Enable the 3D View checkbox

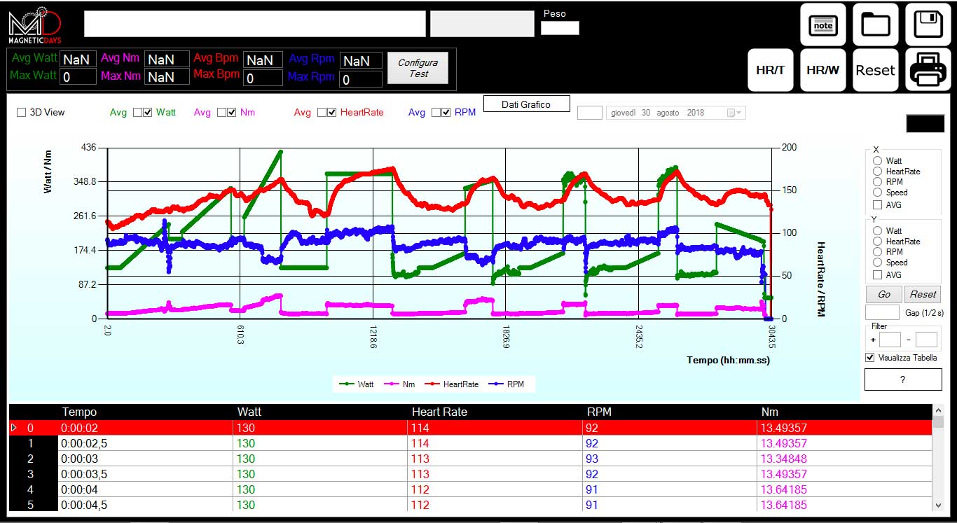pyautogui.click(x=21, y=112)
